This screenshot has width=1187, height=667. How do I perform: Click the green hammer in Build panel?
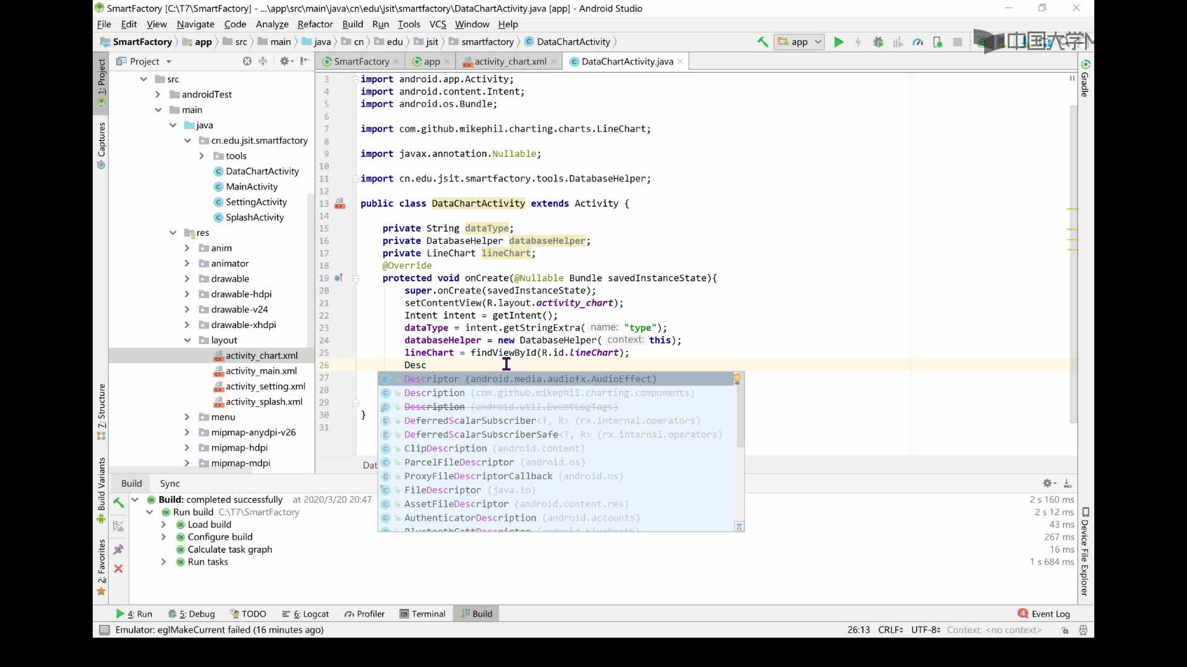(118, 502)
